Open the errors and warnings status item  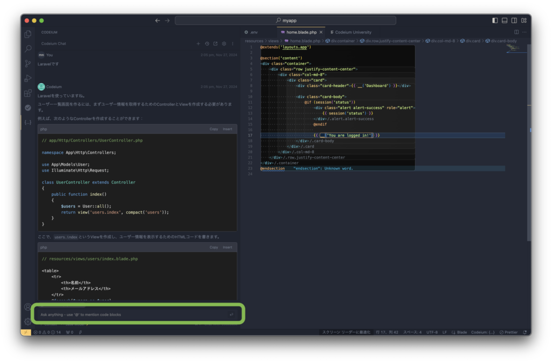coord(47,332)
